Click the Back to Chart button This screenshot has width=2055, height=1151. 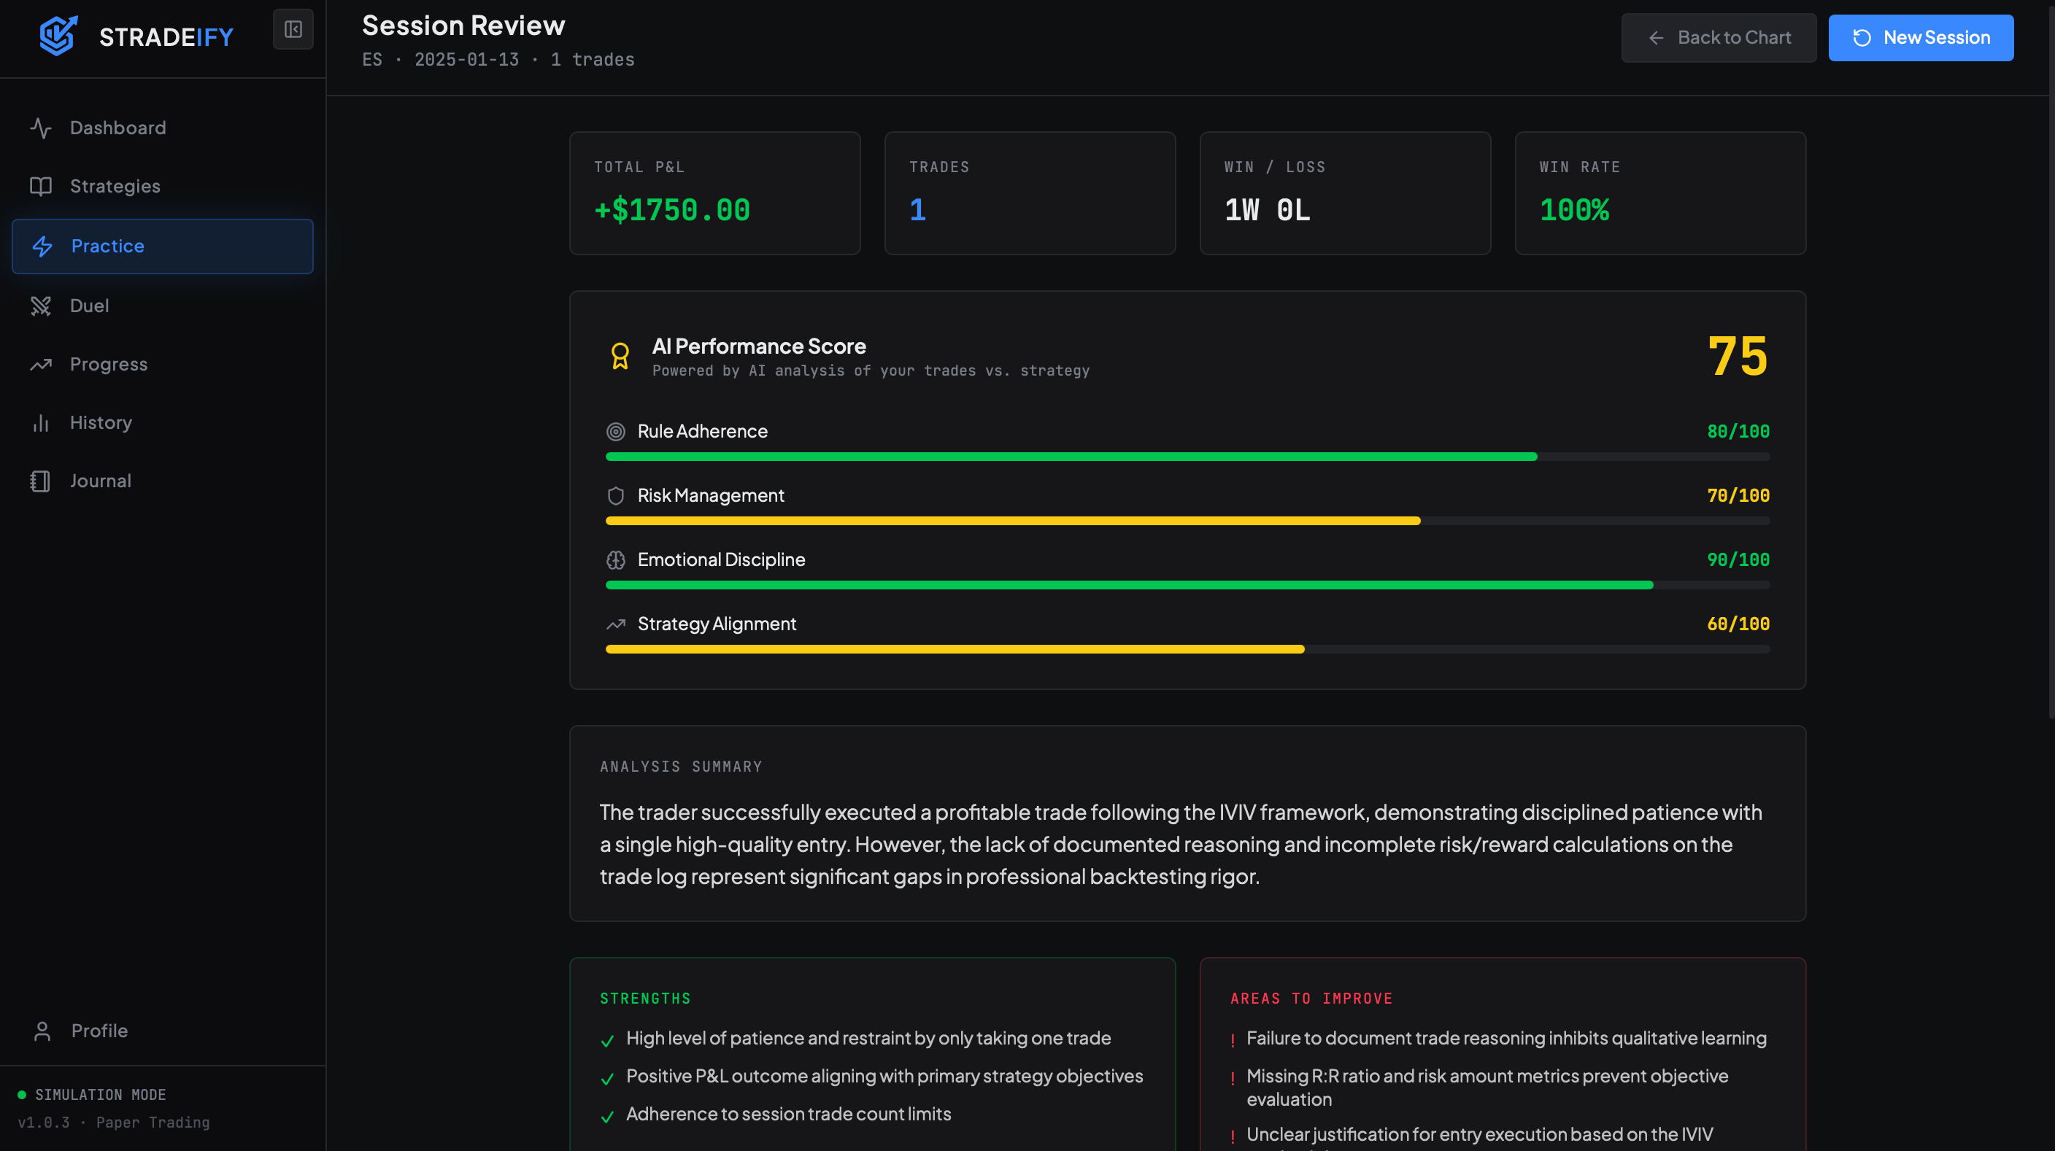tap(1719, 37)
